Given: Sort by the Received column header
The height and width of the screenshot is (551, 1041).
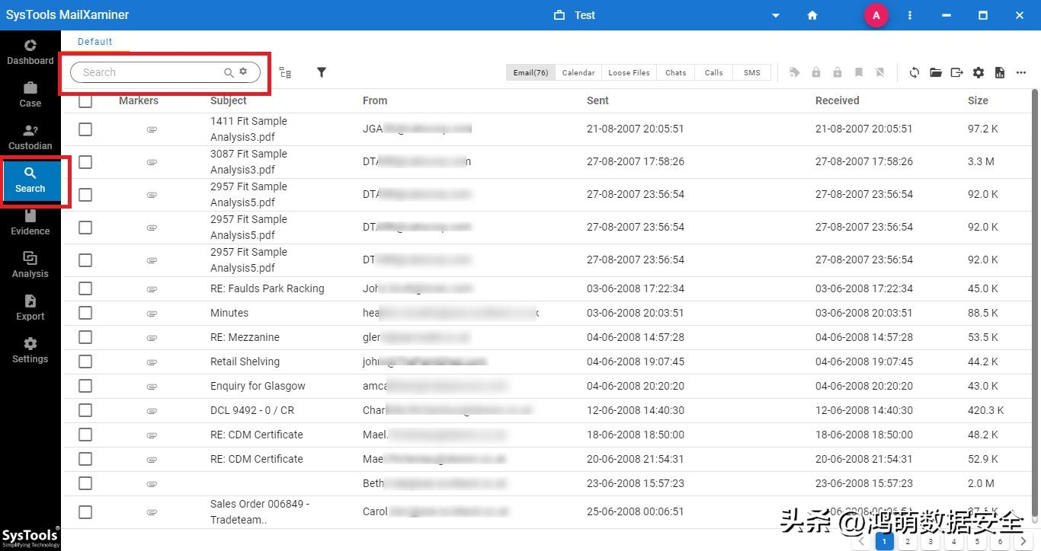Looking at the screenshot, I should click(x=837, y=100).
